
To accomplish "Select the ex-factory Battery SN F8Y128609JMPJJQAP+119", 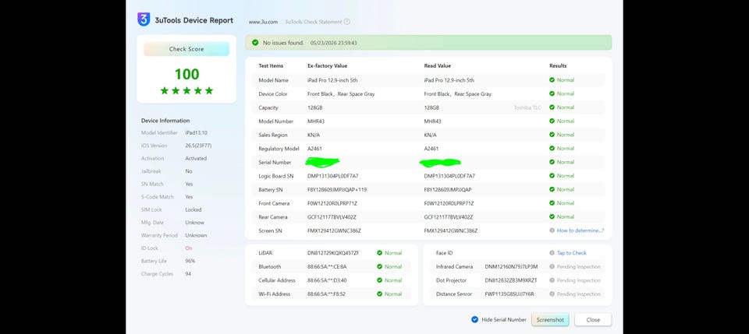I will [337, 190].
